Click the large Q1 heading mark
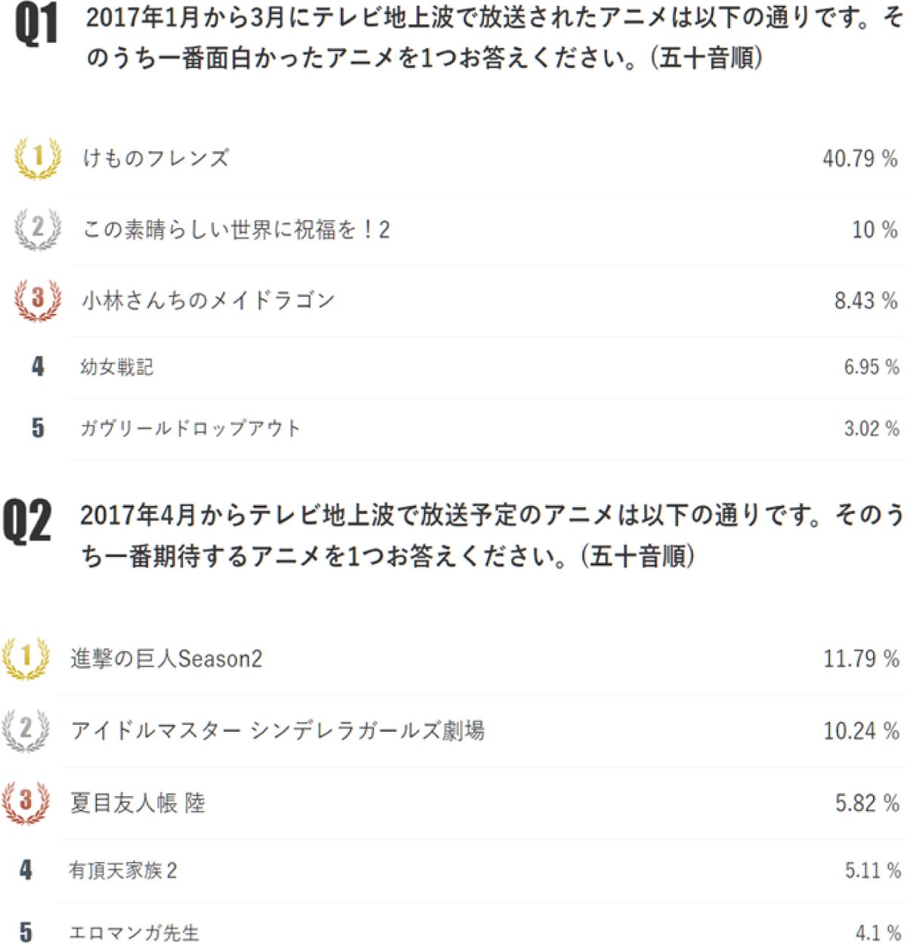The width and height of the screenshot is (907, 945). coord(36,26)
